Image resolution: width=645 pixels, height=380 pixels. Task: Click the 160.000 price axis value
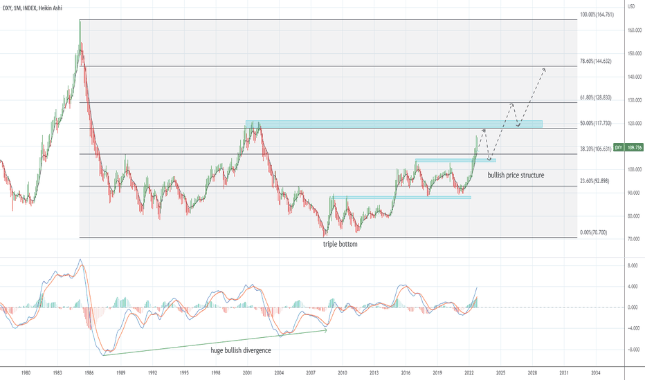(635, 30)
